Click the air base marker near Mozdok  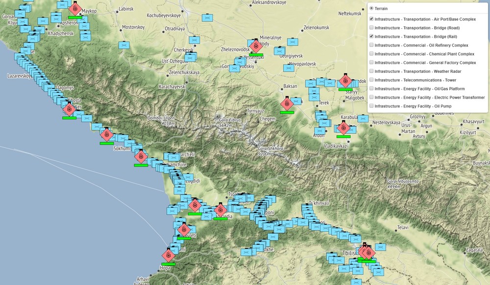click(x=345, y=81)
